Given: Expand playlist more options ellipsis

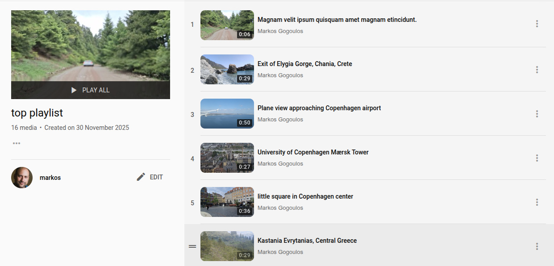Looking at the screenshot, I should click(17, 143).
